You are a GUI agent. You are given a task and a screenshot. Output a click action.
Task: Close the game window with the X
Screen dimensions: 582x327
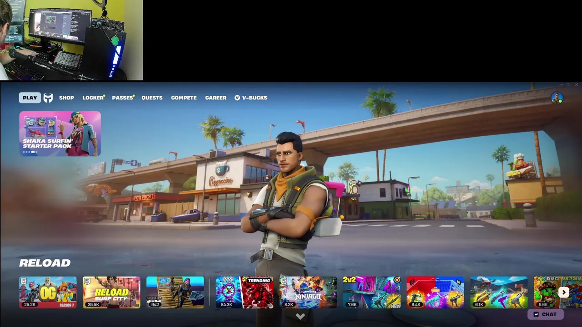[x=577, y=85]
